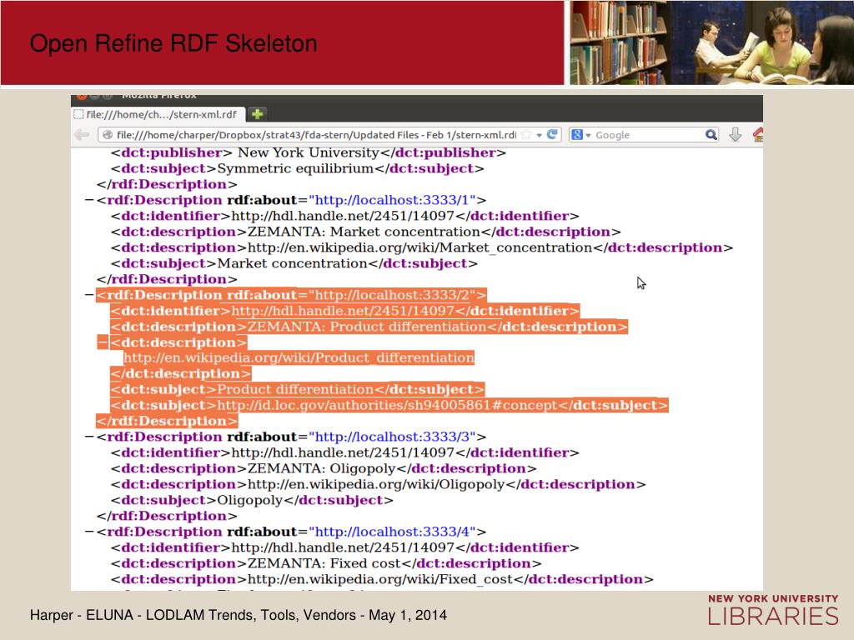This screenshot has width=854, height=640.
Task: Click the Oligopoly Wikipedia URL text
Action: point(376,484)
